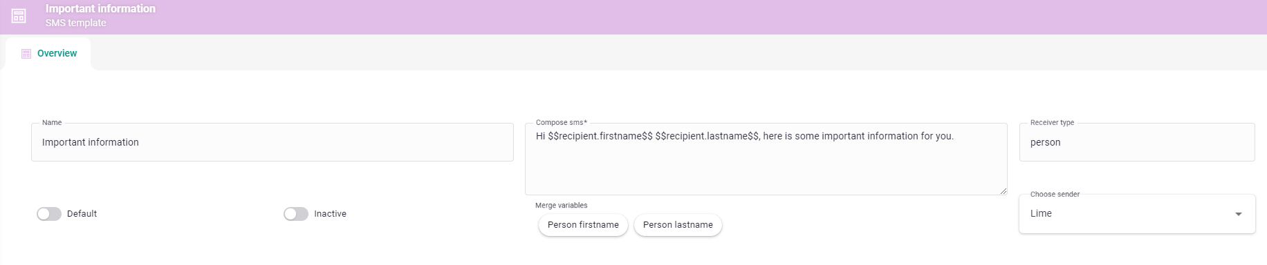Click the Merge variables label
The height and width of the screenshot is (265, 1267).
[562, 205]
